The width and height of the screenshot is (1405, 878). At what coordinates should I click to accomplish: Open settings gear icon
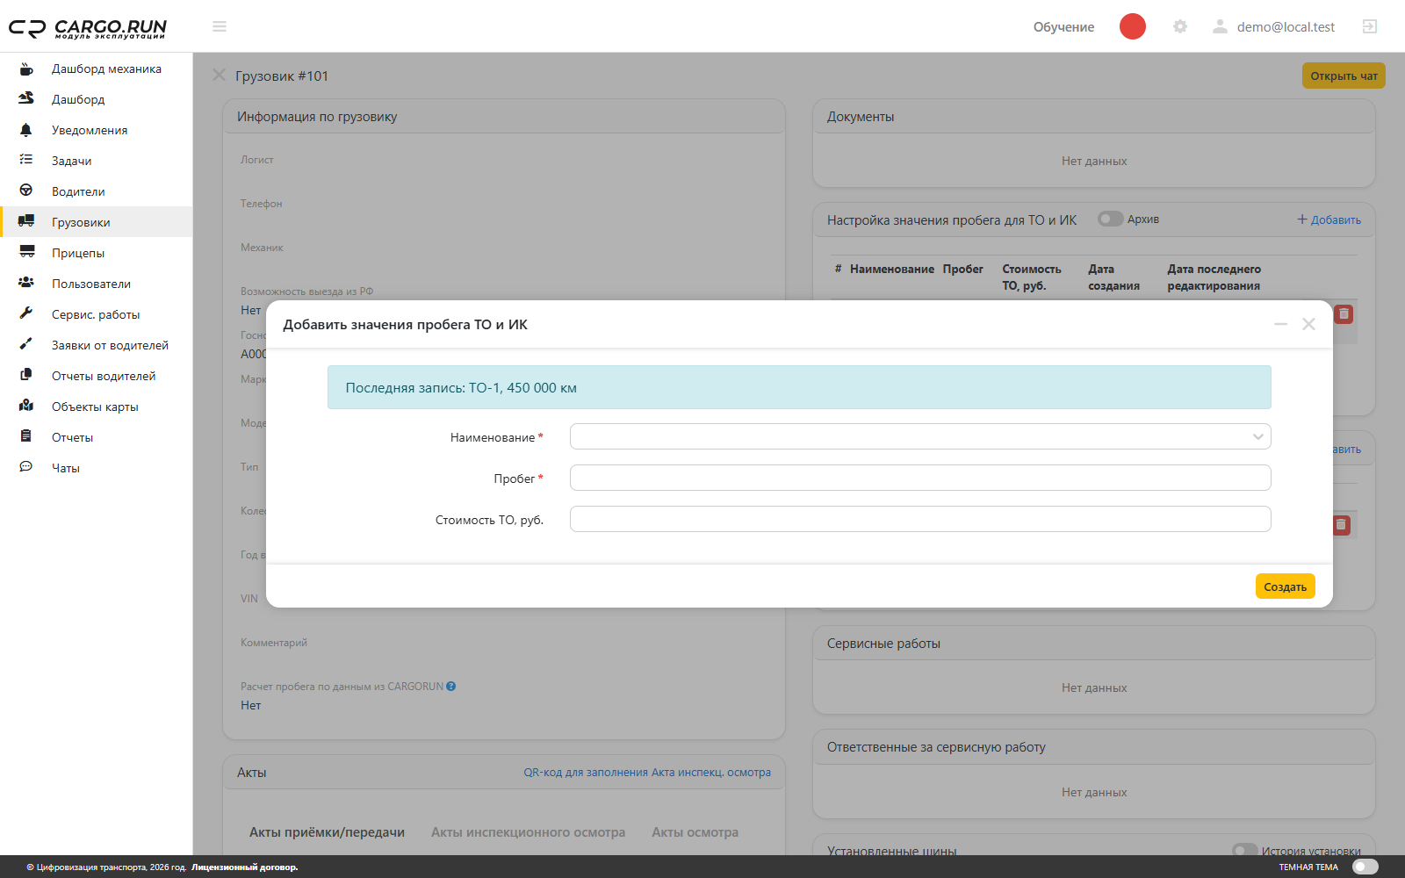pyautogui.click(x=1180, y=26)
